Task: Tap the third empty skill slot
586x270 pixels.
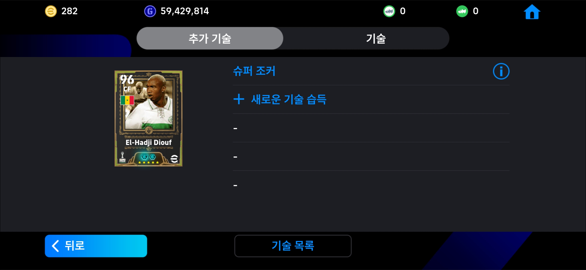Action: click(x=371, y=185)
